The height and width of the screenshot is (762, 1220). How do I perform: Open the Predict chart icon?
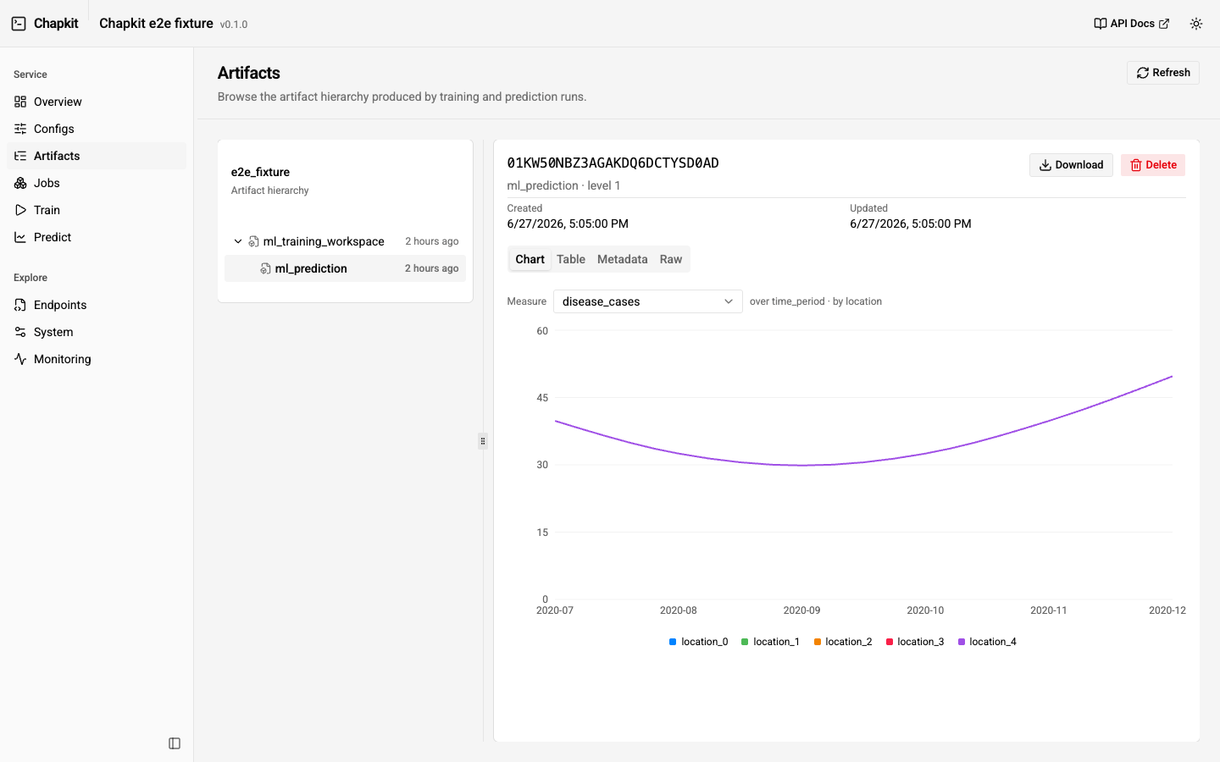[x=20, y=237]
